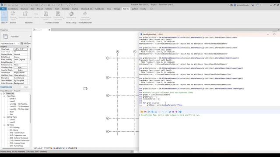Click the cut icon in RevitPythonShell toolbar
280x157 pixels.
tap(149, 112)
